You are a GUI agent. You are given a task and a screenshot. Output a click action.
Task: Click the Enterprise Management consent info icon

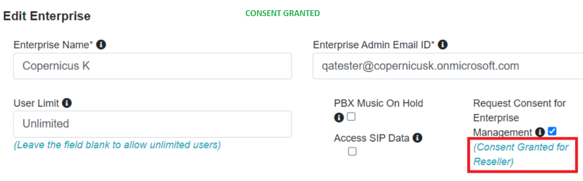pyautogui.click(x=541, y=132)
